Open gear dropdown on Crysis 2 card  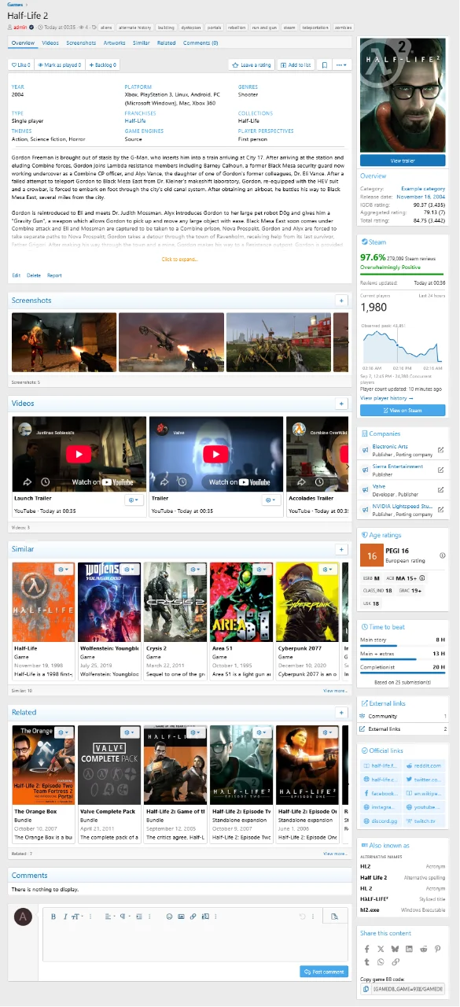tap(196, 569)
